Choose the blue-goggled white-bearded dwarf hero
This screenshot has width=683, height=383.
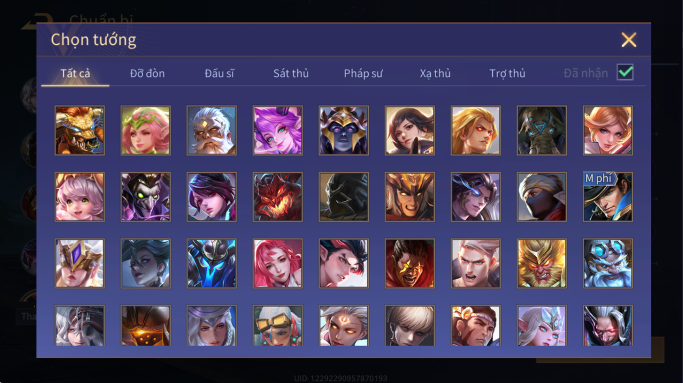[x=608, y=263]
